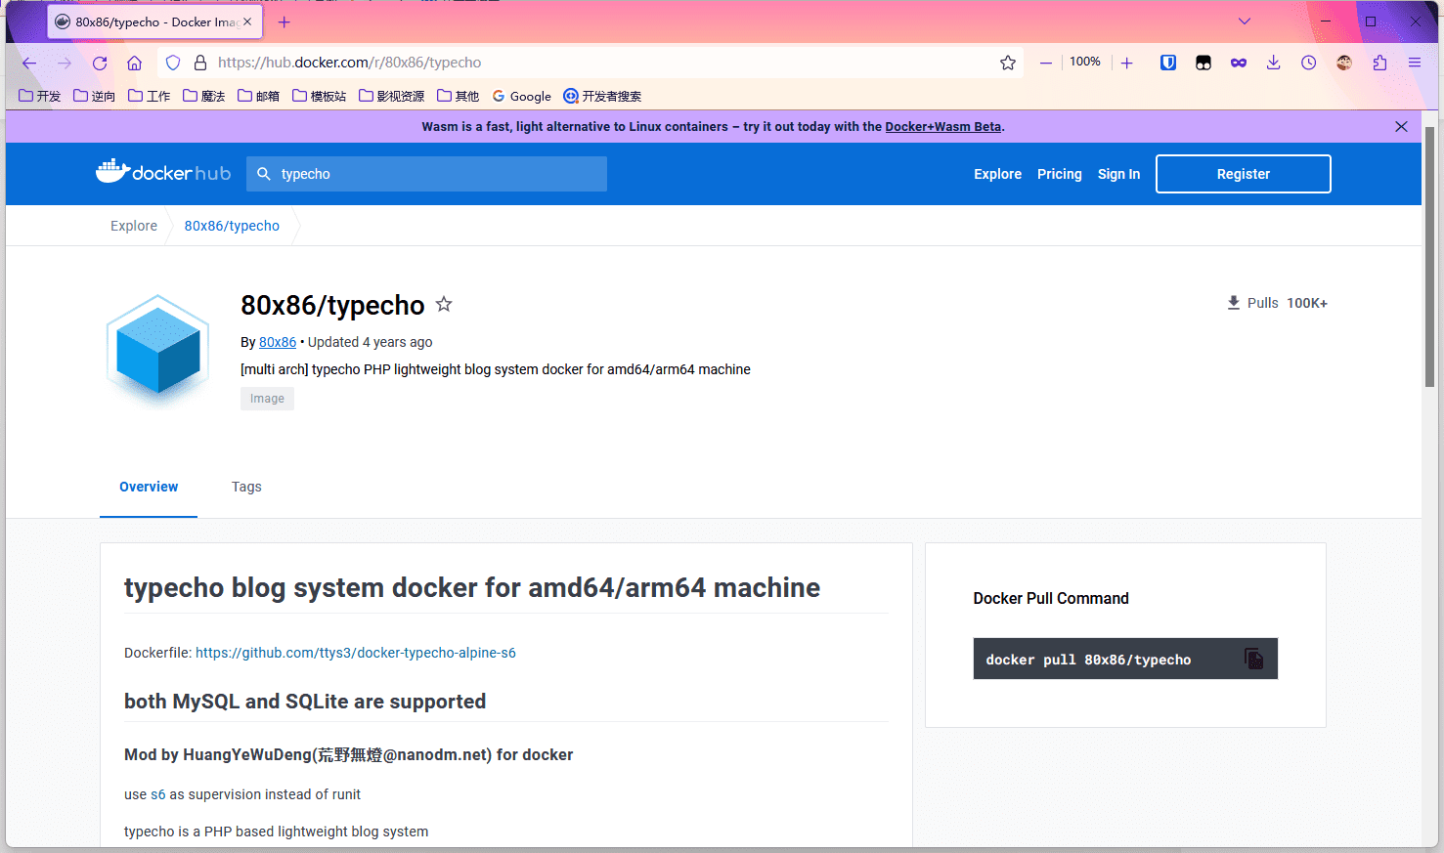Click Sign In in the header
The height and width of the screenshot is (853, 1444).
(1118, 174)
